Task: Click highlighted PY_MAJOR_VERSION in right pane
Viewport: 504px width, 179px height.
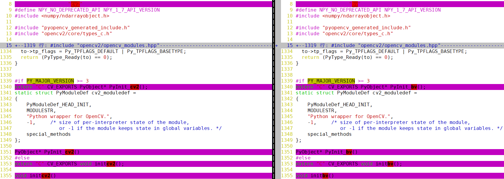Action: point(331,81)
